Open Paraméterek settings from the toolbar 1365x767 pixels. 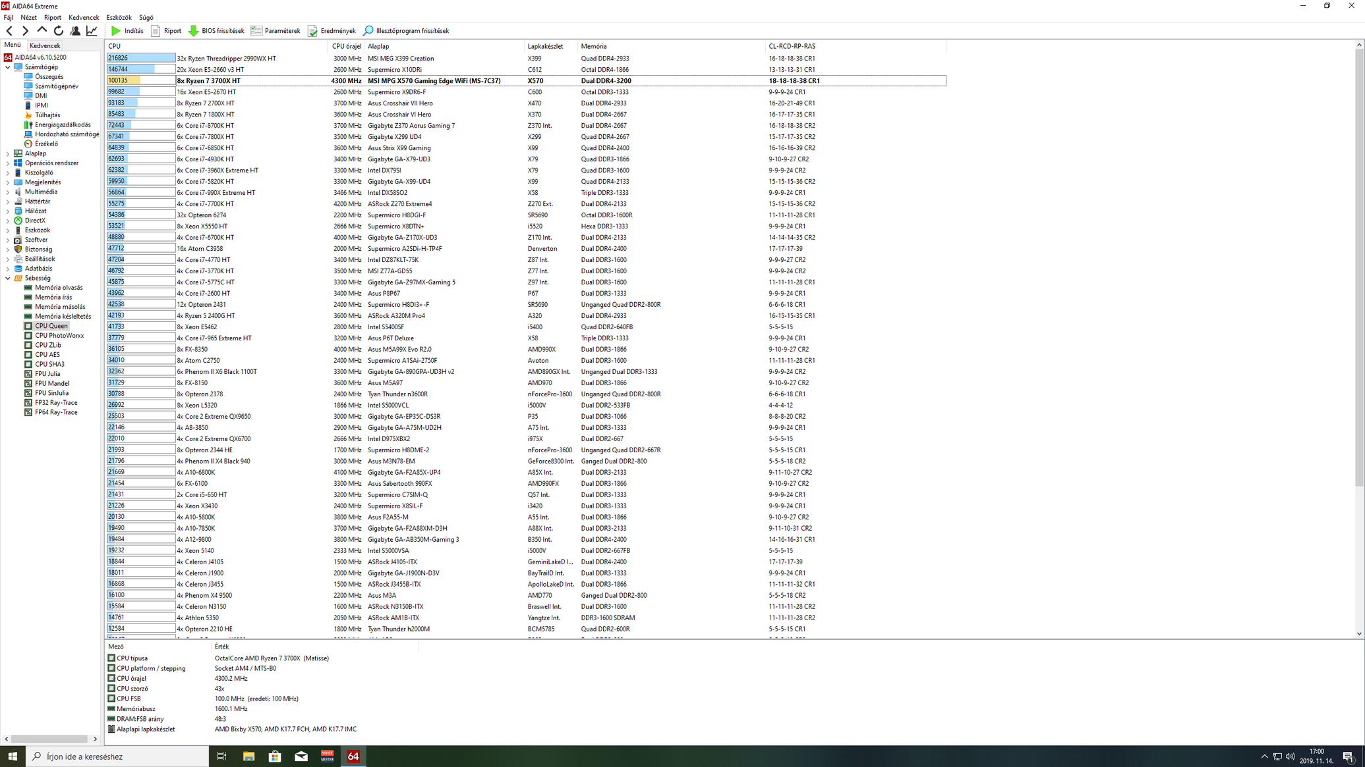point(276,31)
